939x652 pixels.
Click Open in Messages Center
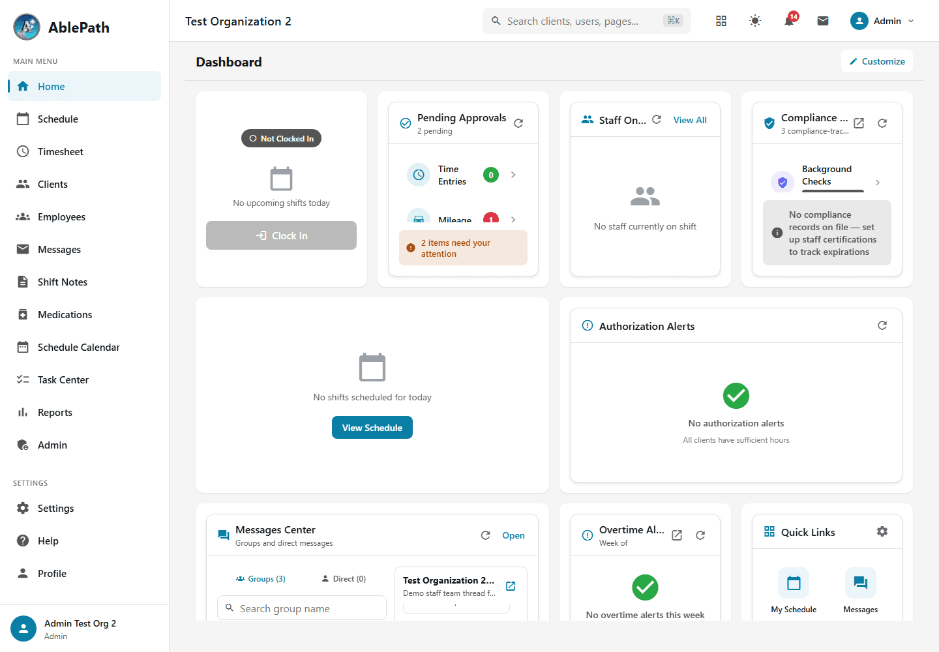tap(513, 535)
